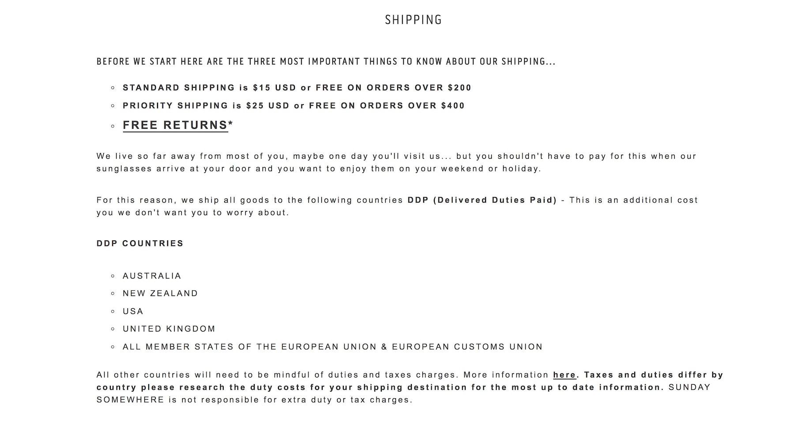Select the STANDARD SHIPPING $15 USD line
The height and width of the screenshot is (422, 805).
[x=297, y=88]
